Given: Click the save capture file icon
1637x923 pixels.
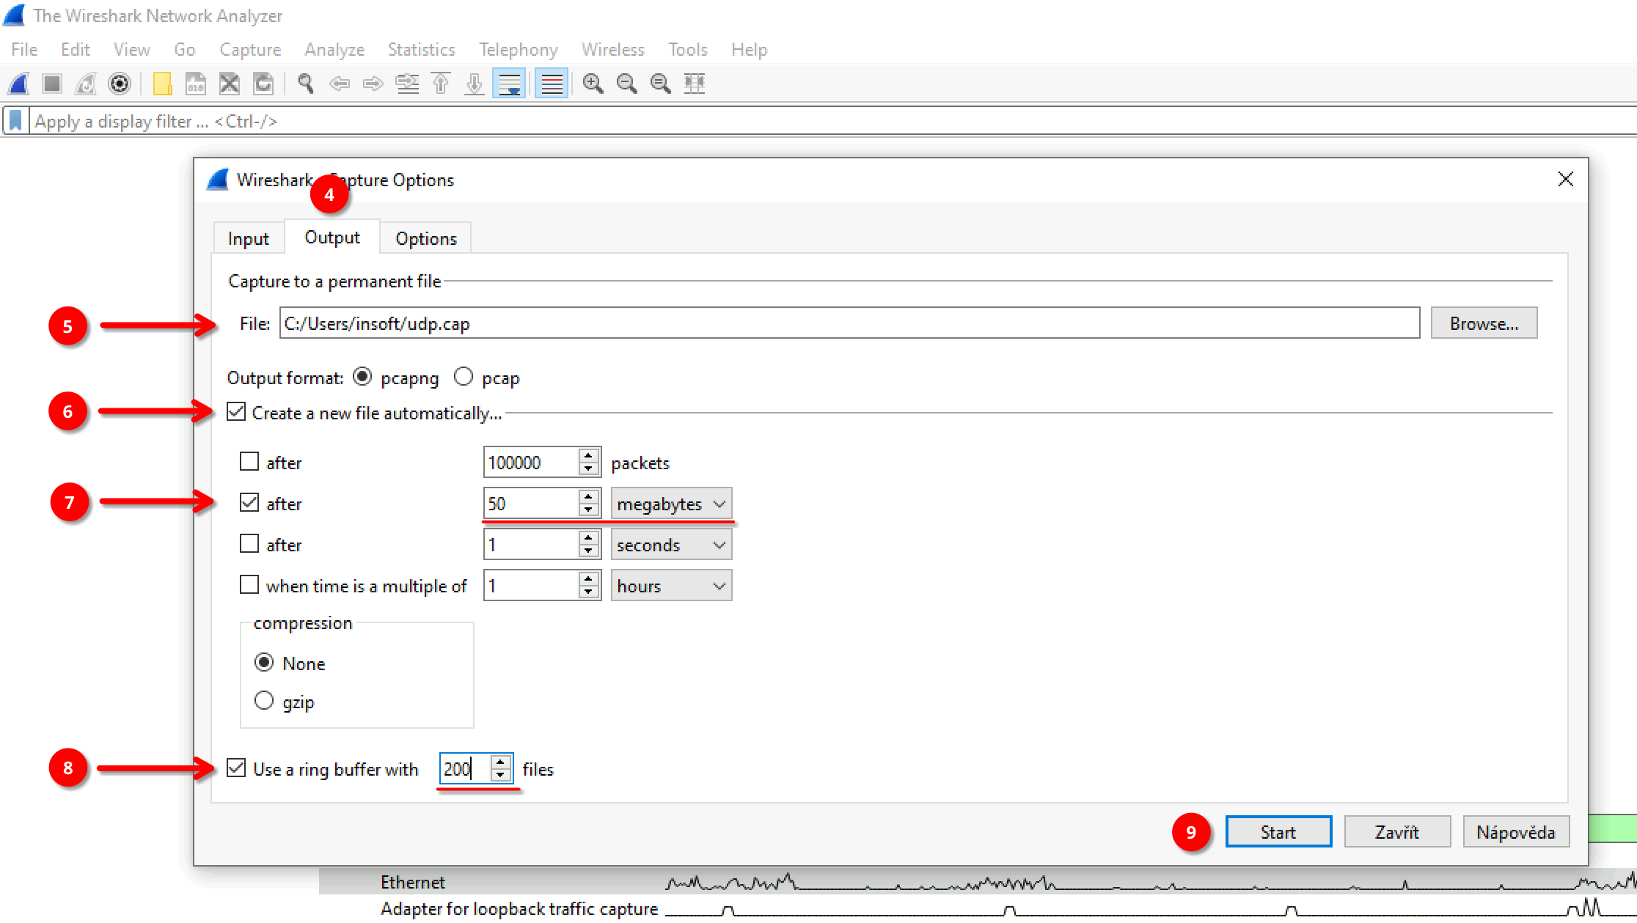Looking at the screenshot, I should pos(196,84).
